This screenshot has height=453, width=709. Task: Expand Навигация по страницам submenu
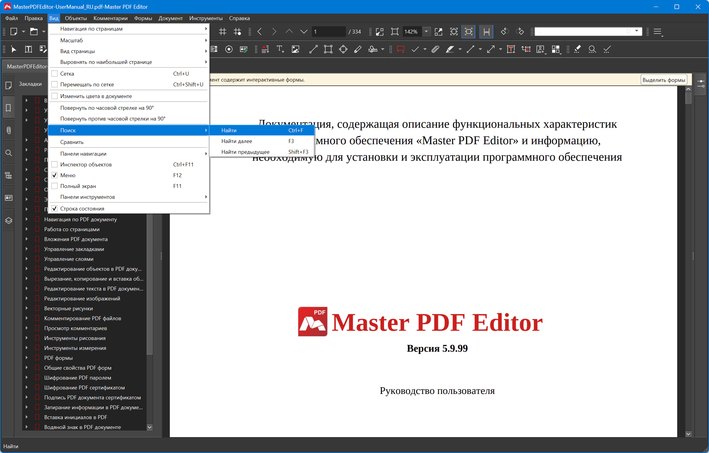(128, 28)
